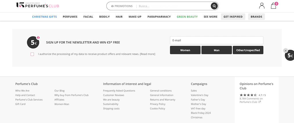Open Help and Contact link
The width and height of the screenshot is (294, 123).
[x=25, y=95]
